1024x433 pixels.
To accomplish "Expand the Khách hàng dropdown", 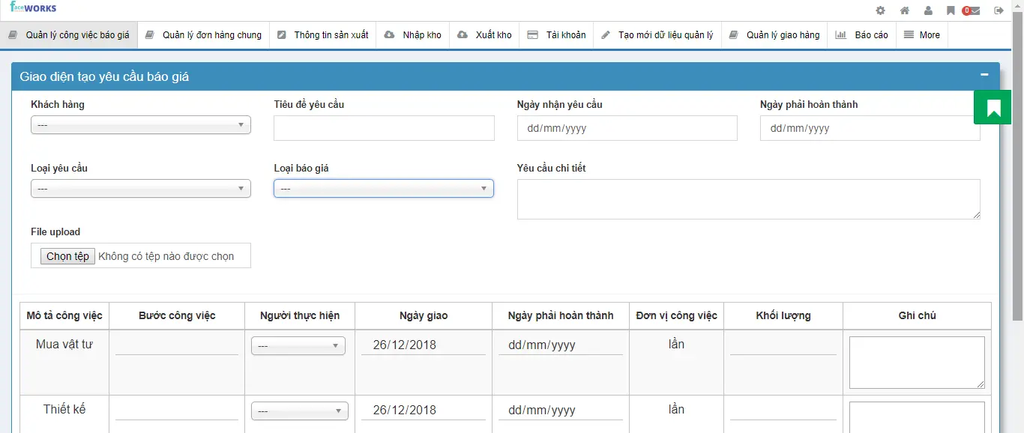I will (x=141, y=125).
